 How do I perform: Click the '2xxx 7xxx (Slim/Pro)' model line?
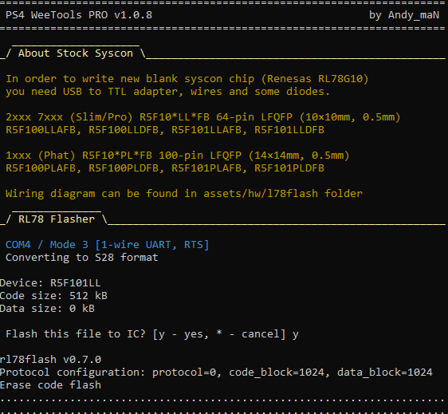[x=202, y=117]
